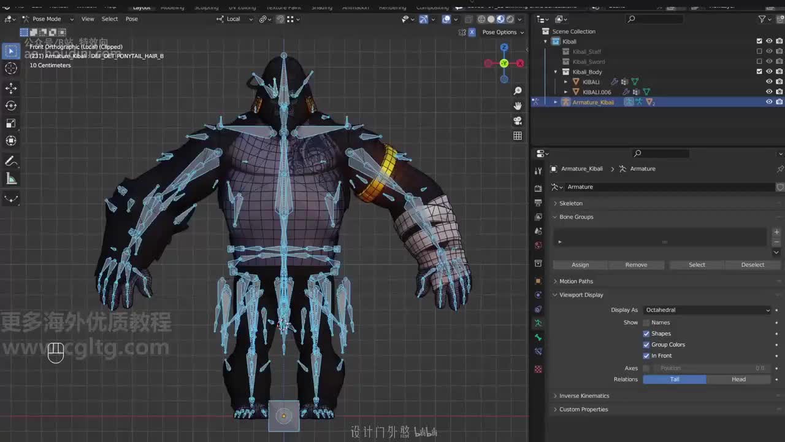Viewport: 785px width, 442px height.
Task: Click the pan hand viewport icon
Action: (518, 106)
